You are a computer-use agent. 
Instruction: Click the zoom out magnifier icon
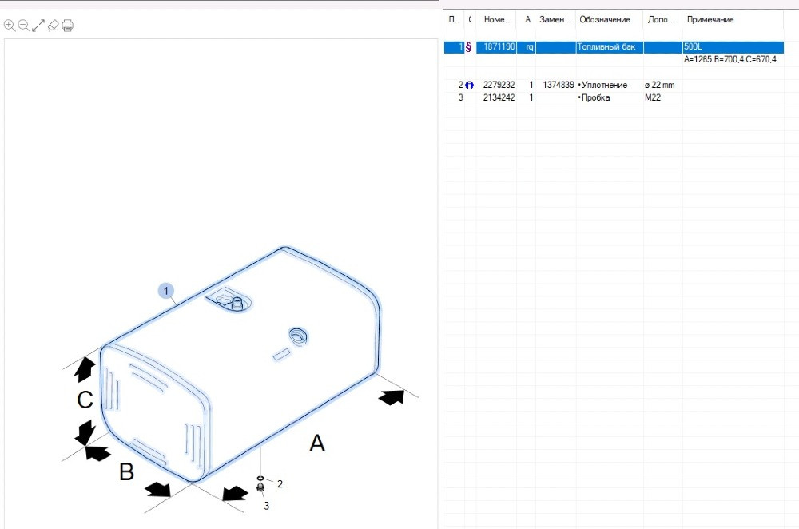24,26
